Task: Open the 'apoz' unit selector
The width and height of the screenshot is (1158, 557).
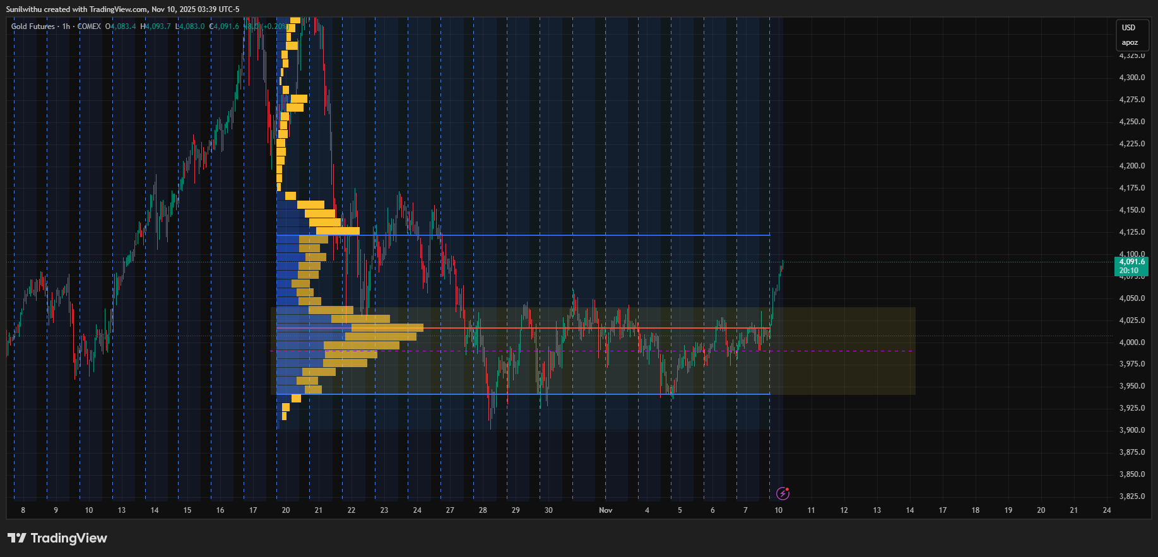Action: [1130, 43]
